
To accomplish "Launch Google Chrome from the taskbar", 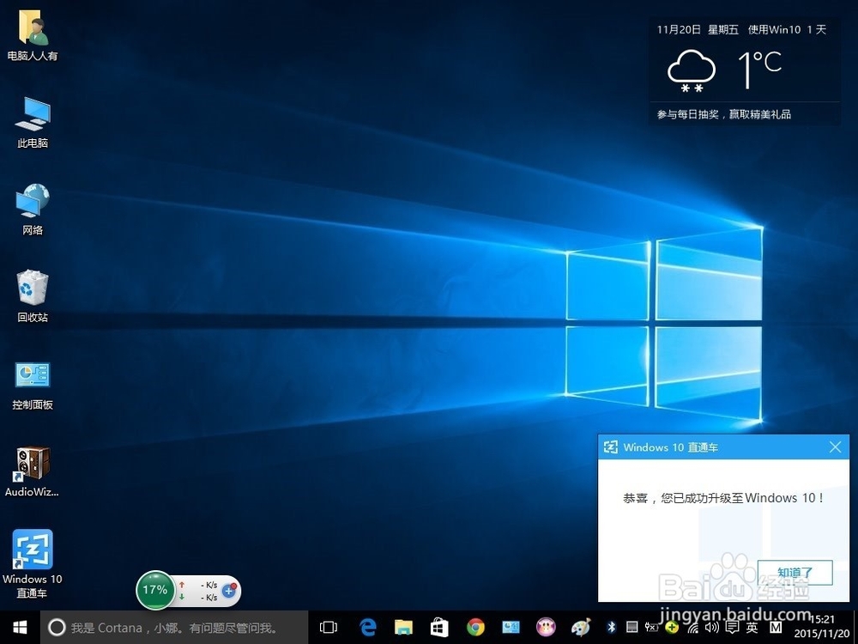I will pos(475,628).
